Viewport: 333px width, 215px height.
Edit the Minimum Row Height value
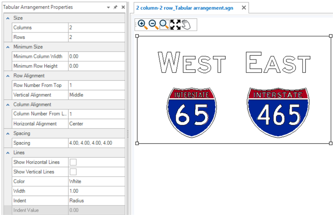[97, 66]
